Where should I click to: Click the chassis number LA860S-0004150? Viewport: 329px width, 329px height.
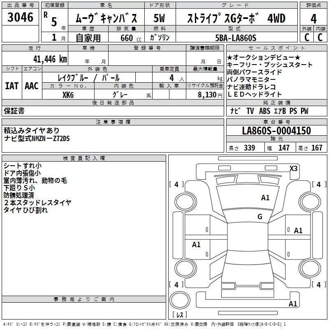tap(276, 130)
